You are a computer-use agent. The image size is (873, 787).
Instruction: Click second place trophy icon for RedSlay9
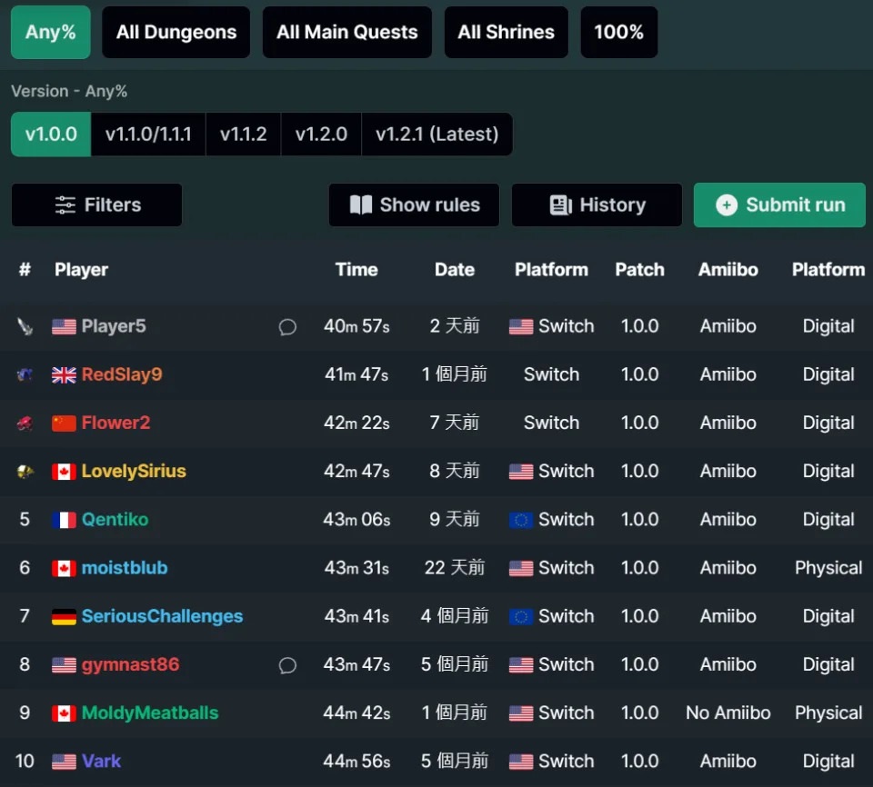click(x=25, y=374)
